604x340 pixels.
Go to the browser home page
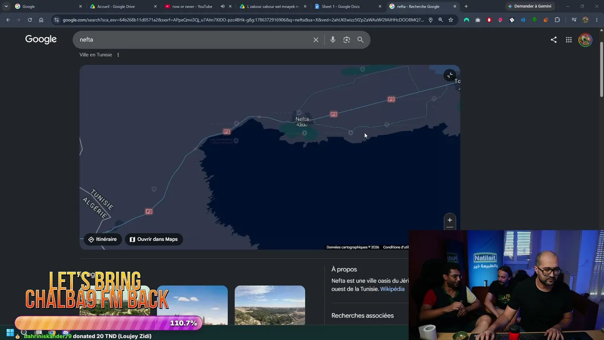pos(41,20)
